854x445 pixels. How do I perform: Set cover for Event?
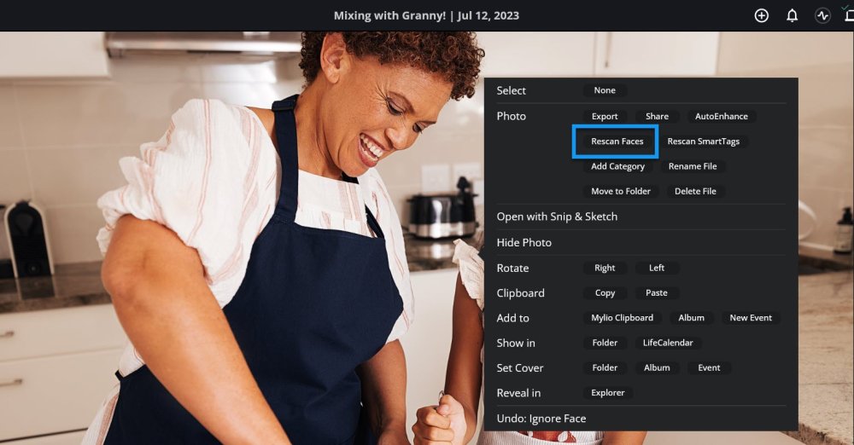(709, 367)
